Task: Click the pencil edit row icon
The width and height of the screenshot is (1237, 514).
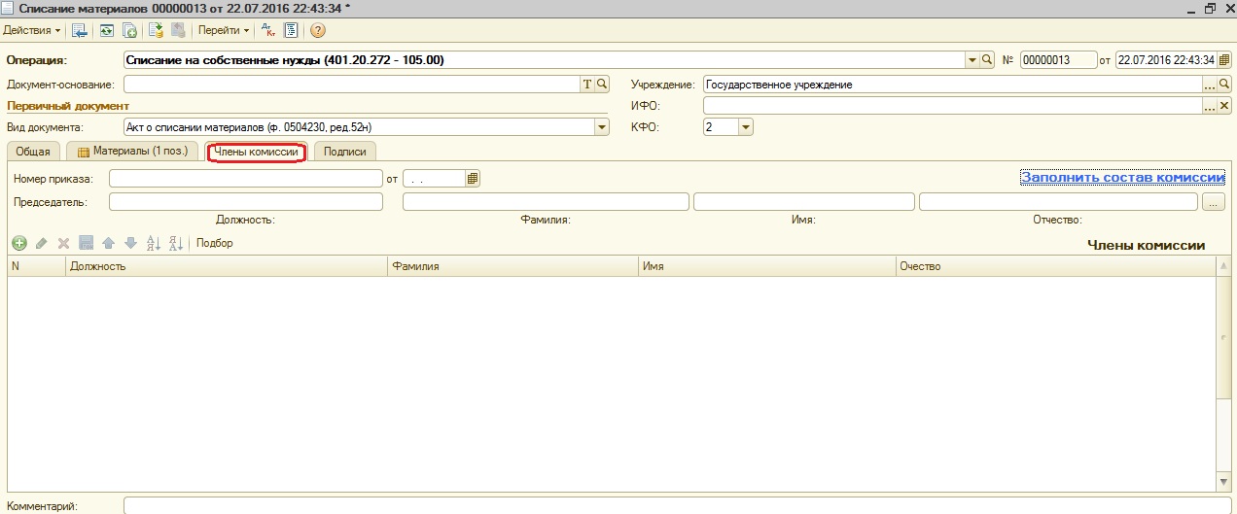Action: 41,243
